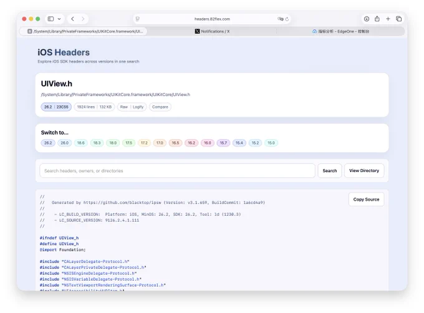424x313 pixels.
Task: Click the iOS Headers title link
Action: click(64, 52)
